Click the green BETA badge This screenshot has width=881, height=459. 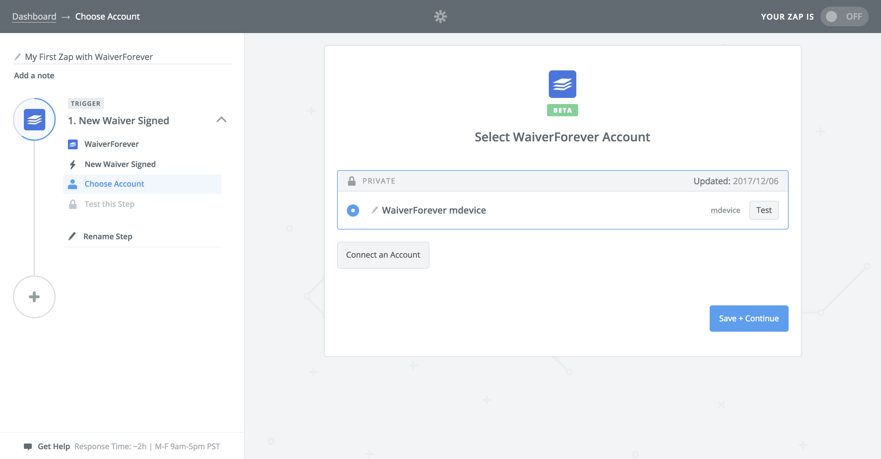562,110
